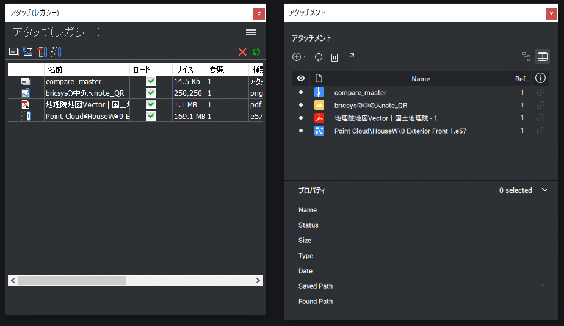This screenshot has height=326, width=564.
Task: Toggle visibility dot for 地理院地図Vector attachment
Action: (x=301, y=118)
